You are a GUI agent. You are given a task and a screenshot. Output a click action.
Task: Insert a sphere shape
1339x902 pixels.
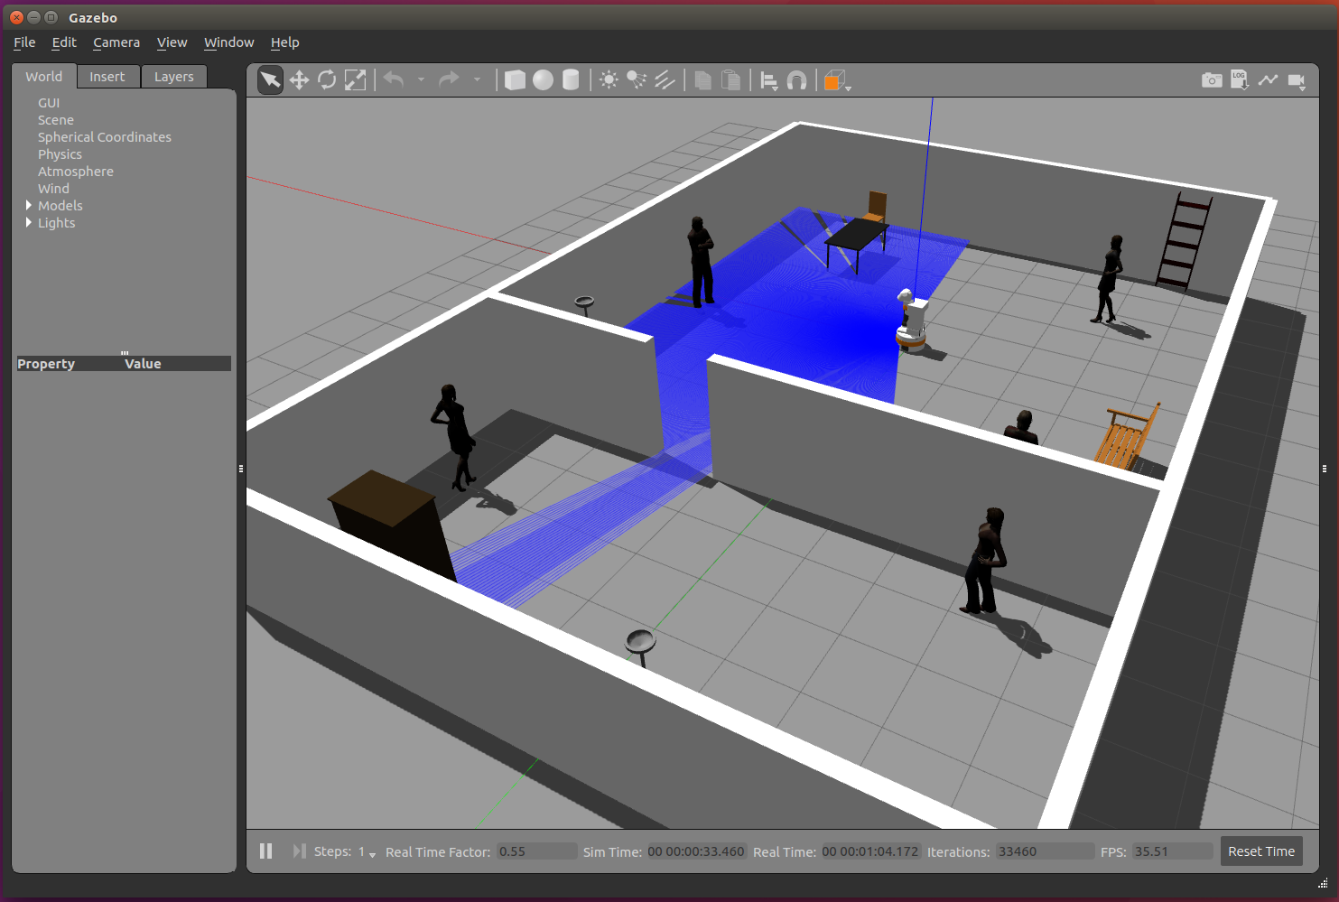point(543,80)
